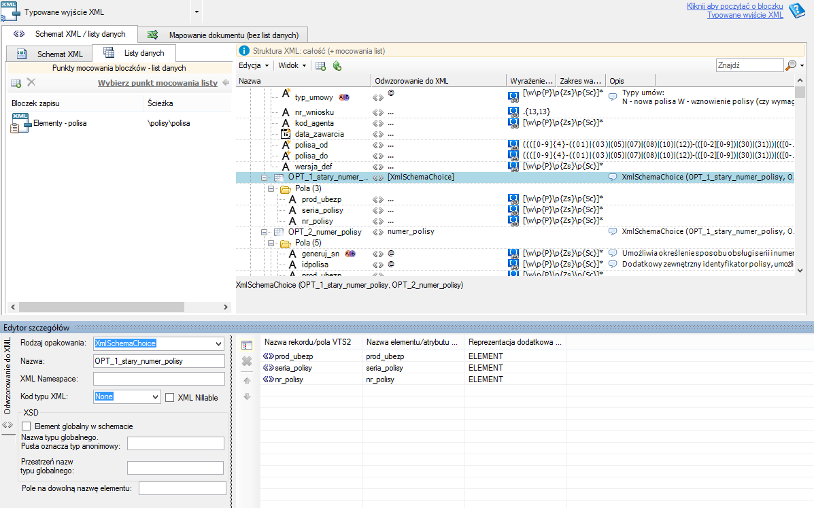Click the green refresh icon in structure toolbar

click(337, 66)
